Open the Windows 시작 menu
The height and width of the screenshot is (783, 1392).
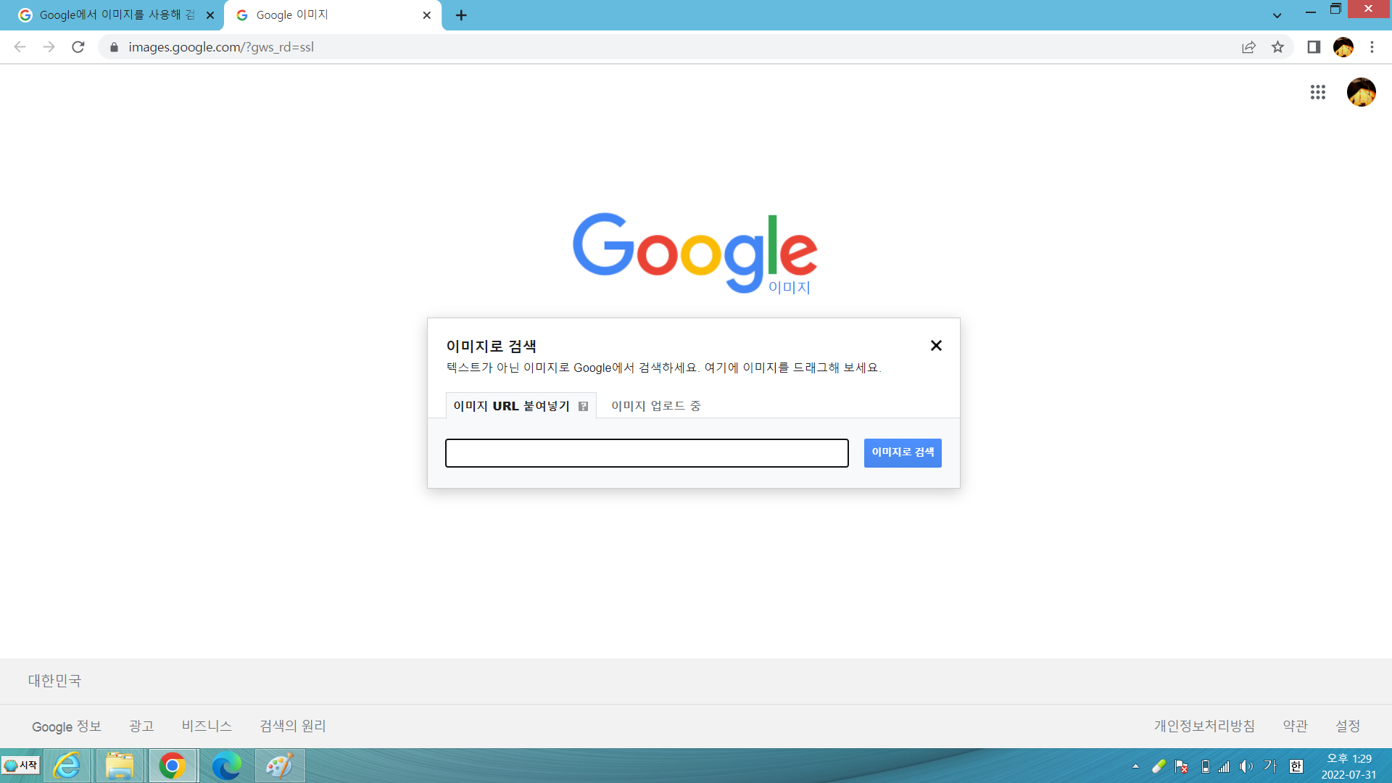coord(21,766)
